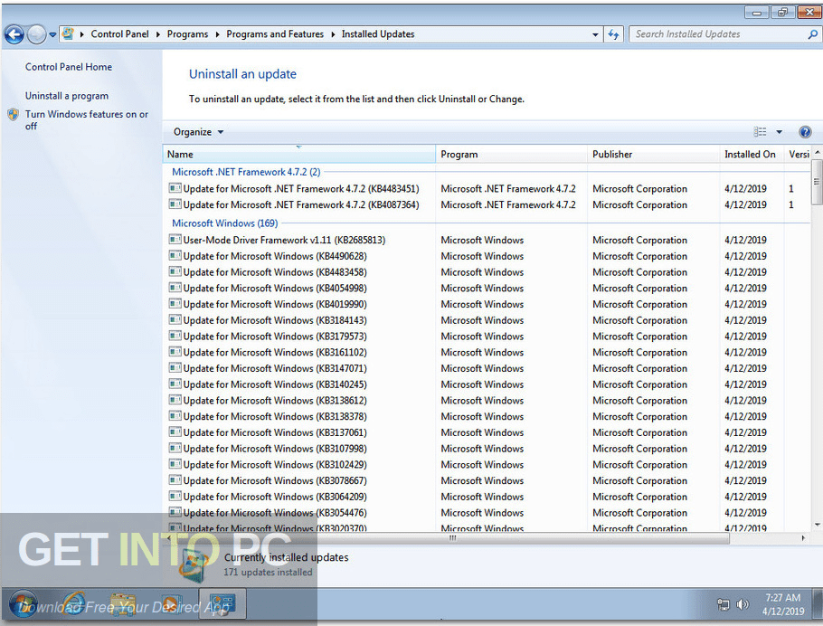Collapse Microsoft Windows (169) group
The width and height of the screenshot is (823, 626).
(x=224, y=223)
